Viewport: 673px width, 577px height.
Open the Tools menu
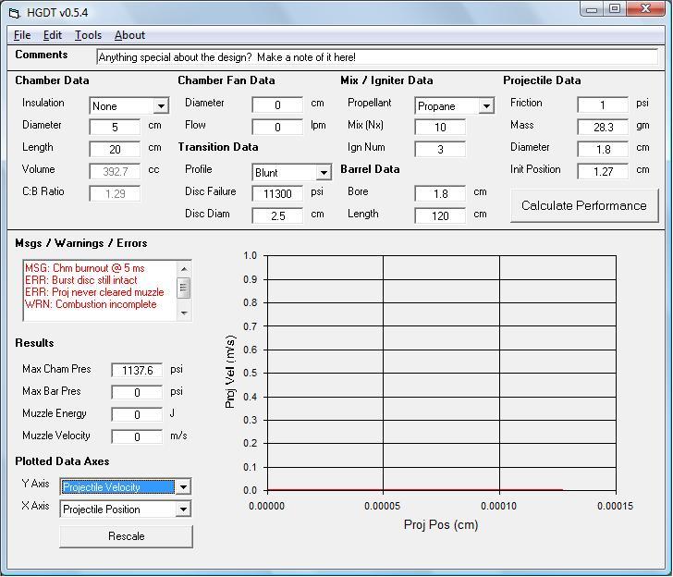[x=88, y=35]
